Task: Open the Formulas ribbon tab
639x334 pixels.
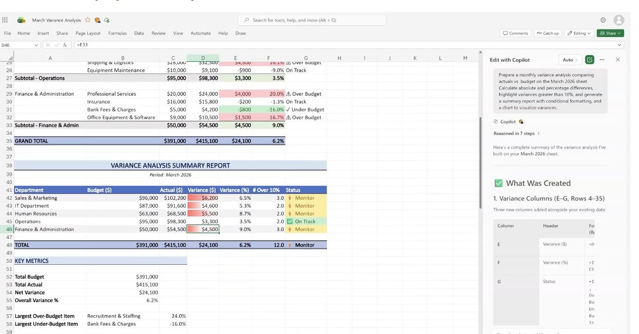Action: (x=117, y=33)
